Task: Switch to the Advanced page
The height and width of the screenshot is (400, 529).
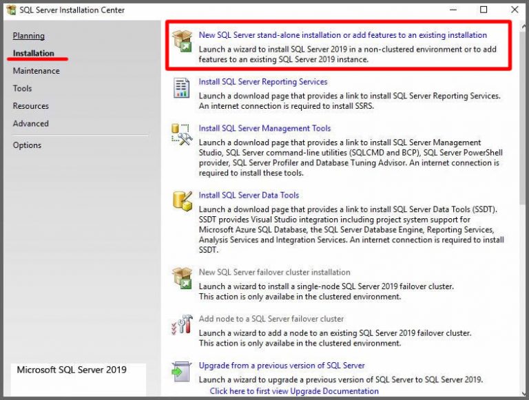Action: click(x=31, y=123)
